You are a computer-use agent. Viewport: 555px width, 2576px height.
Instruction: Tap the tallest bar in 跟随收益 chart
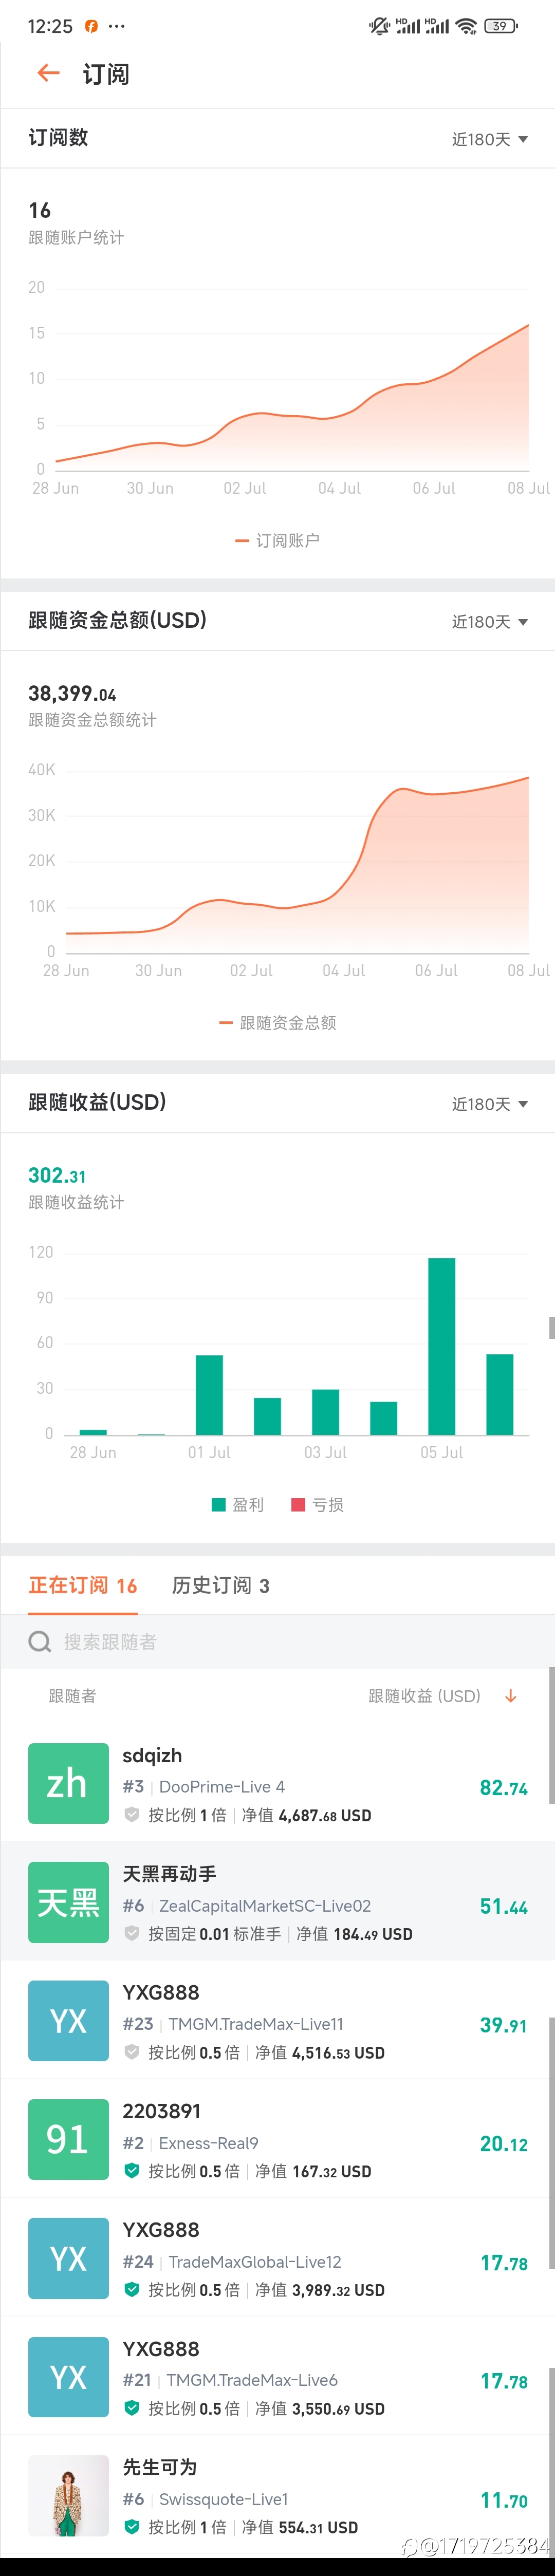441,1346
